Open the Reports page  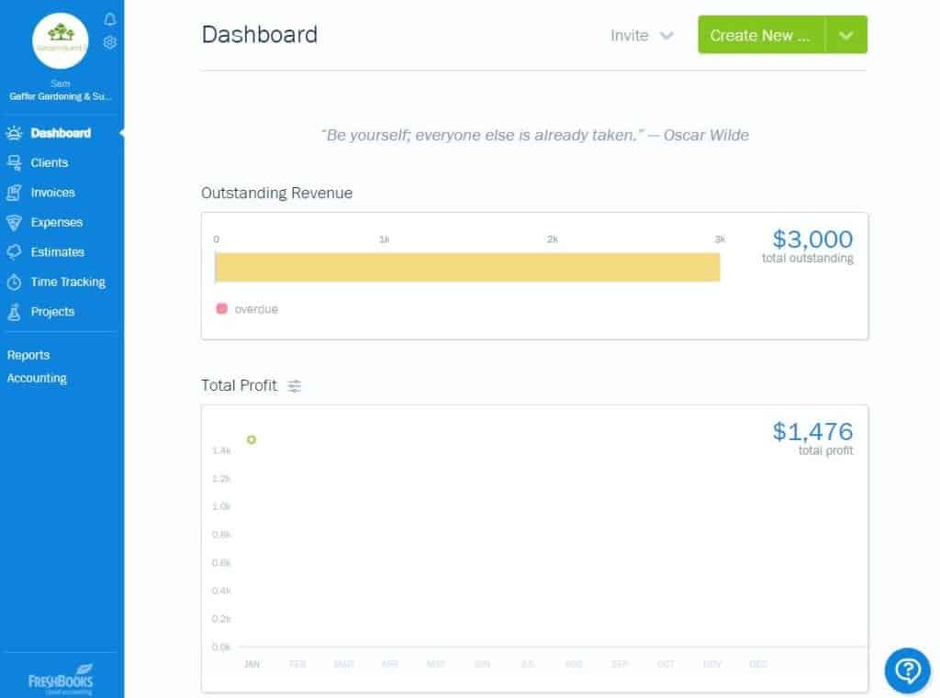pyautogui.click(x=28, y=355)
